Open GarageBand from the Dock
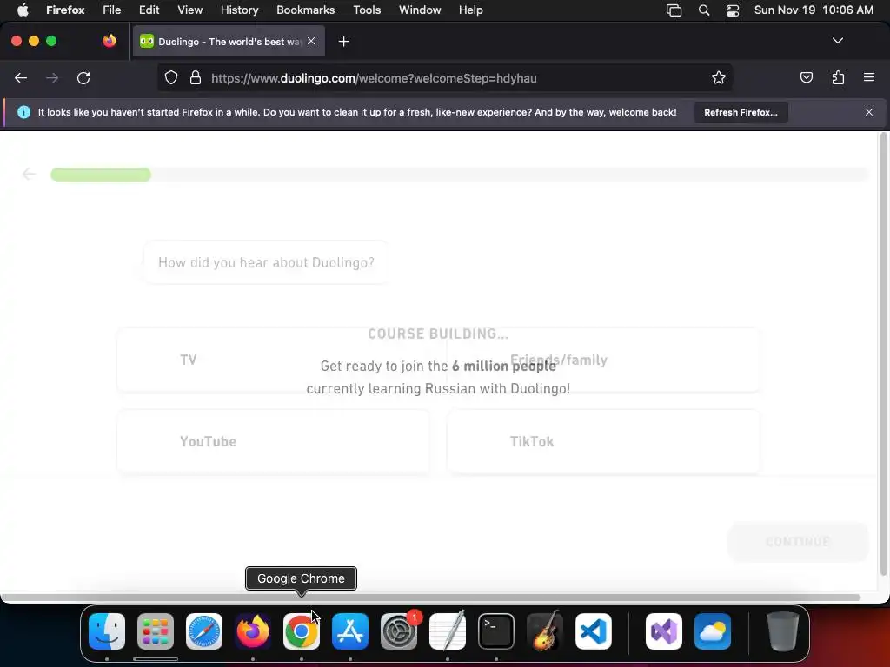Viewport: 890px width, 667px height. pos(545,631)
